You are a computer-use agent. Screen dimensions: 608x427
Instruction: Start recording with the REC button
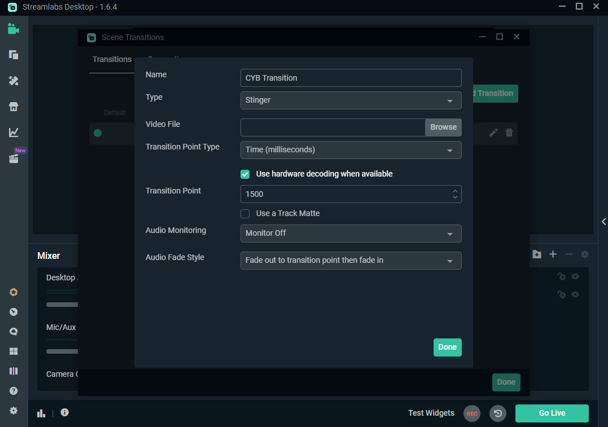(x=472, y=413)
